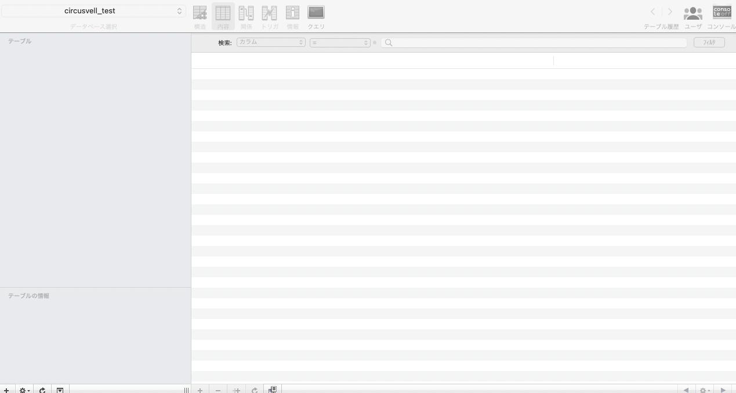Go to next page of results
736x393 pixels.
pyautogui.click(x=723, y=390)
